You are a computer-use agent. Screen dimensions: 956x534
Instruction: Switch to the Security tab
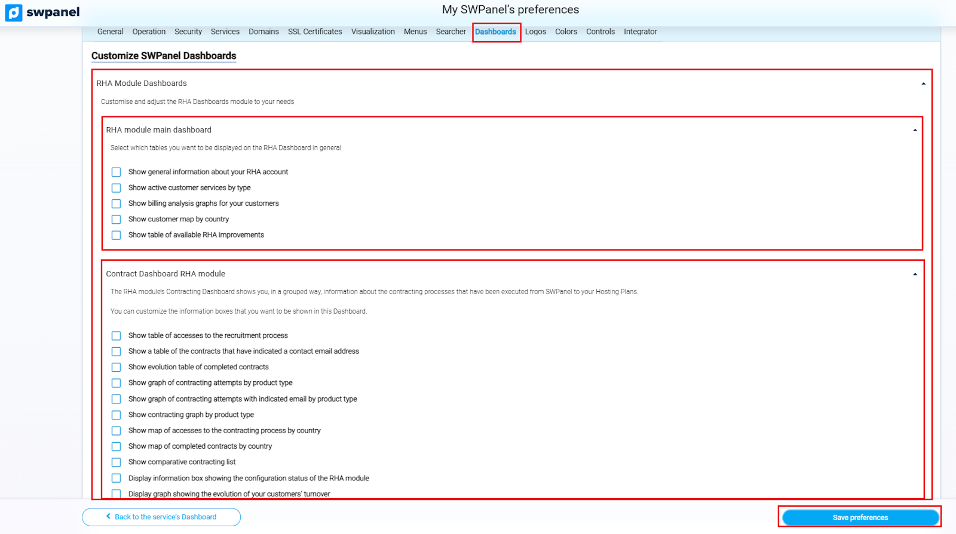[x=188, y=32]
